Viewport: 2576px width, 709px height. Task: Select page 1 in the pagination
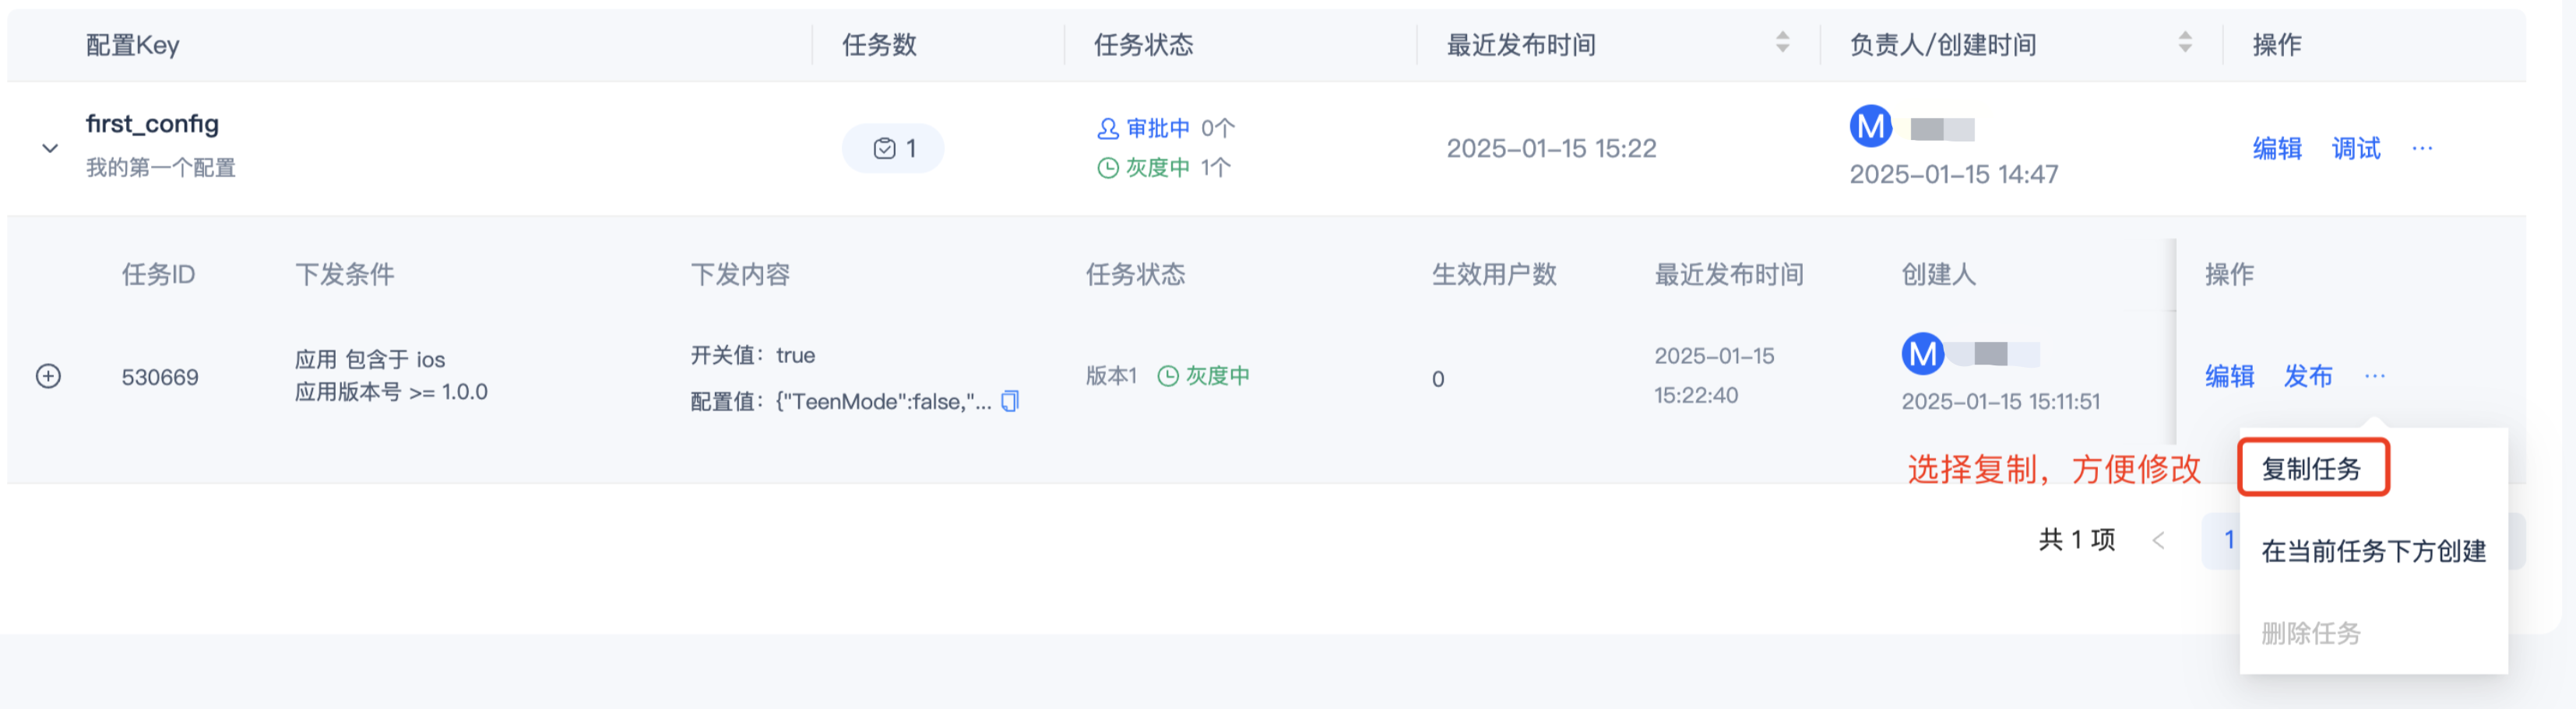point(2231,540)
